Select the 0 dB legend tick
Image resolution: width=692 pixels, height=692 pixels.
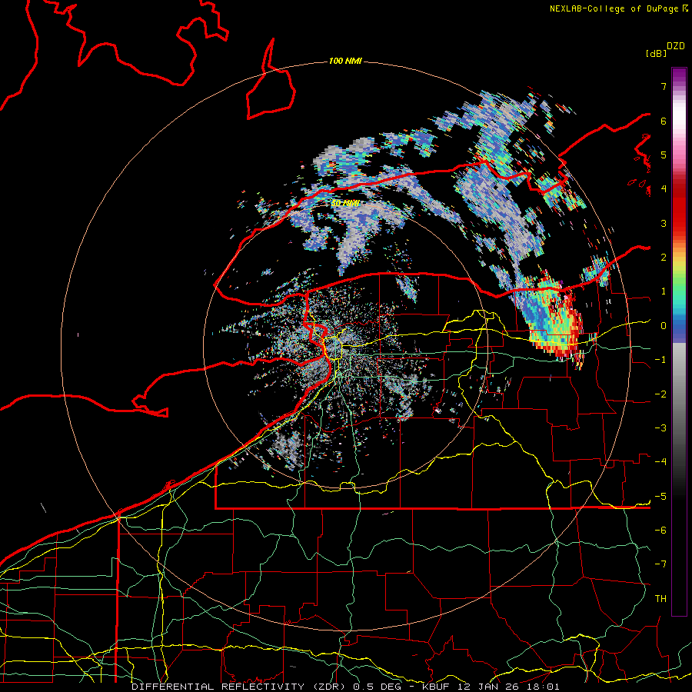point(664,326)
